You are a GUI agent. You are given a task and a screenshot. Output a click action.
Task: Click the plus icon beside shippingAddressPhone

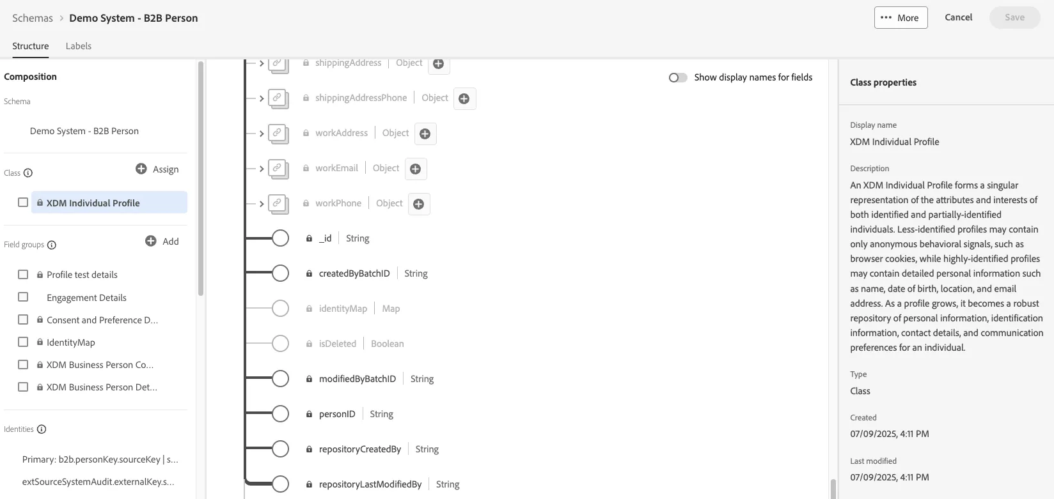click(464, 98)
